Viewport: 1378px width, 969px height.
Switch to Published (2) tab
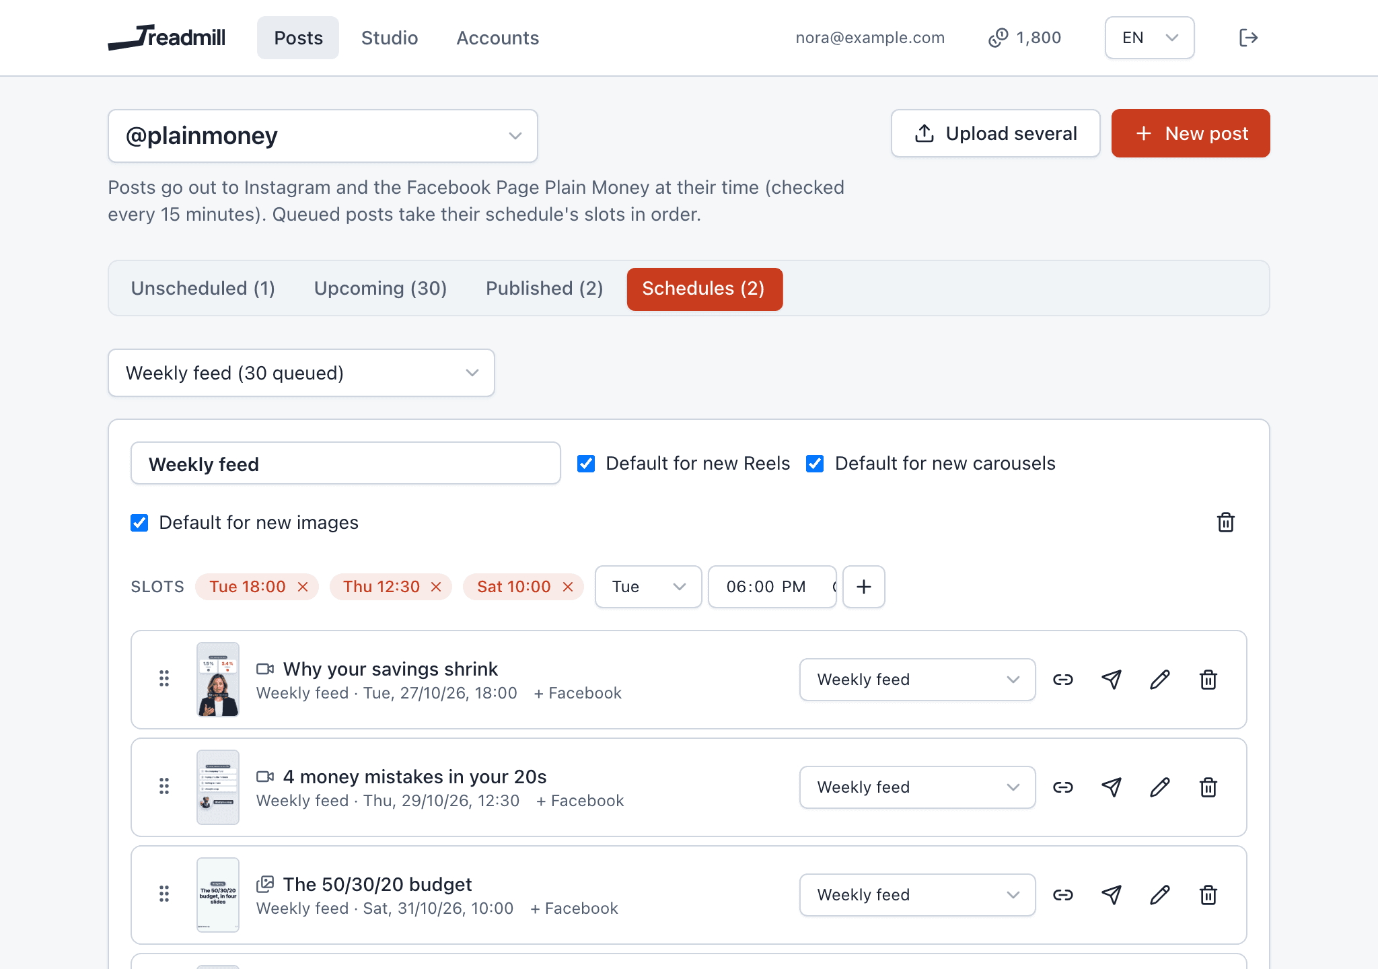pyautogui.click(x=544, y=289)
